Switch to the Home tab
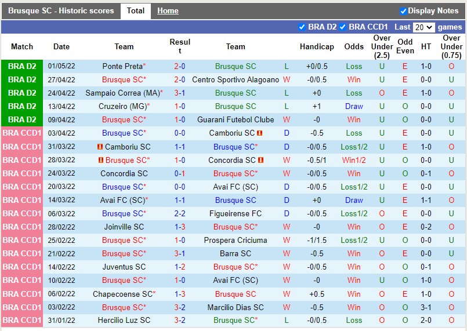 (168, 11)
